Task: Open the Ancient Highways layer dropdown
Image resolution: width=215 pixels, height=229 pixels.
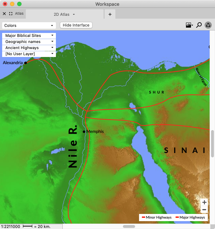Action: (29, 48)
